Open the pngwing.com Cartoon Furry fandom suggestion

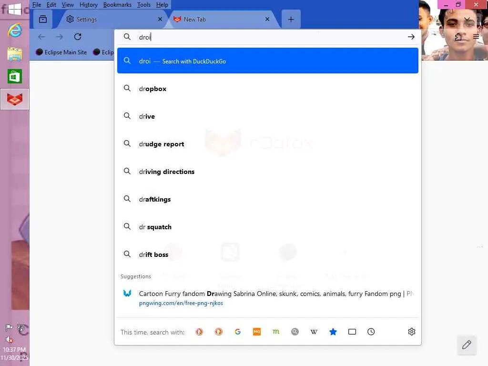(268, 298)
